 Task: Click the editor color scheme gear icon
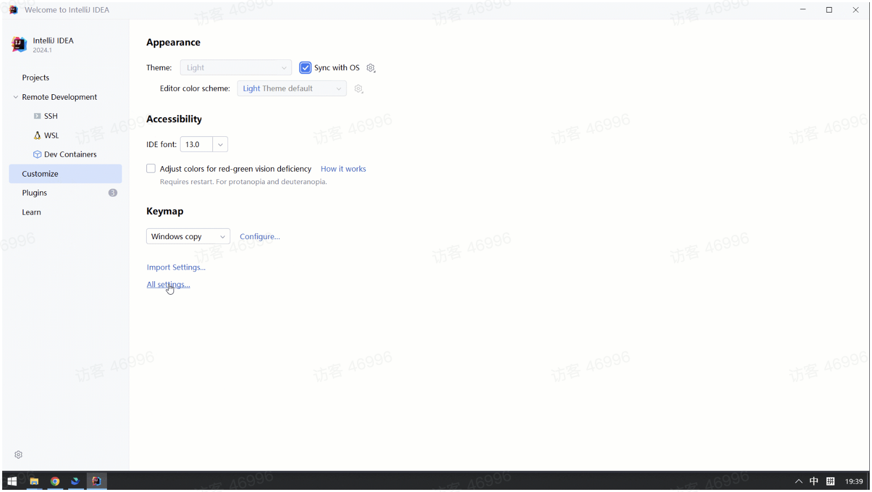[359, 89]
